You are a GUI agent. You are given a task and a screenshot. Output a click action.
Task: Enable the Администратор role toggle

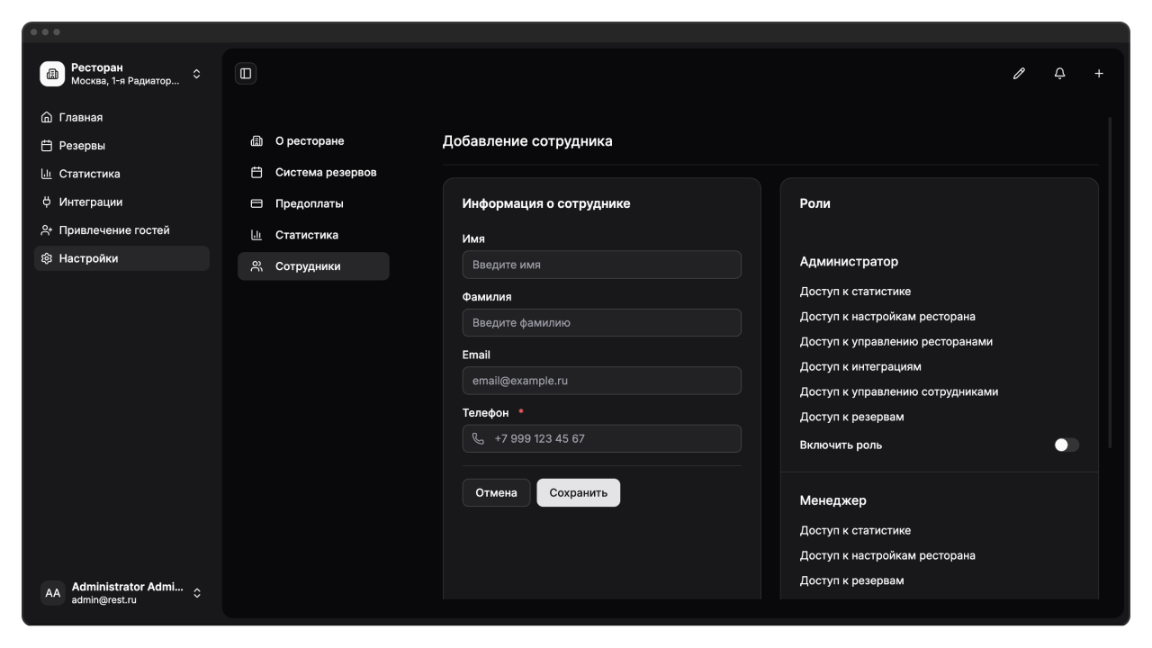pyautogui.click(x=1066, y=445)
